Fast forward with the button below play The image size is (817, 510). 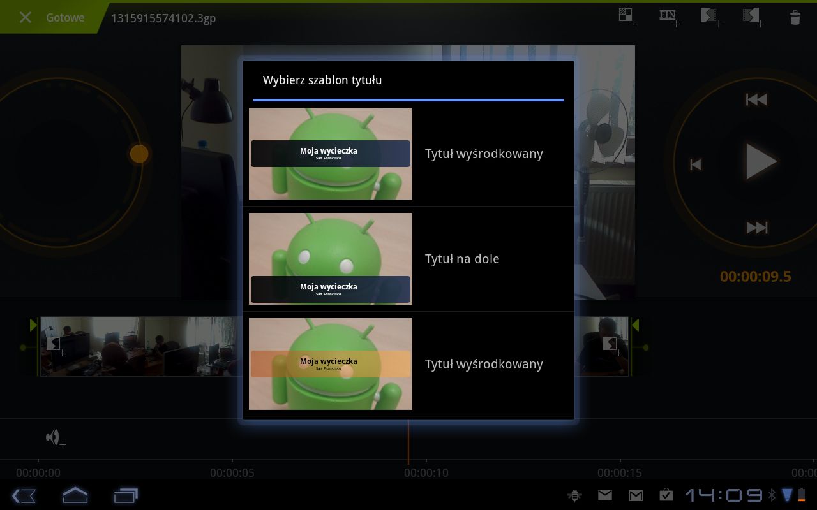tap(757, 228)
